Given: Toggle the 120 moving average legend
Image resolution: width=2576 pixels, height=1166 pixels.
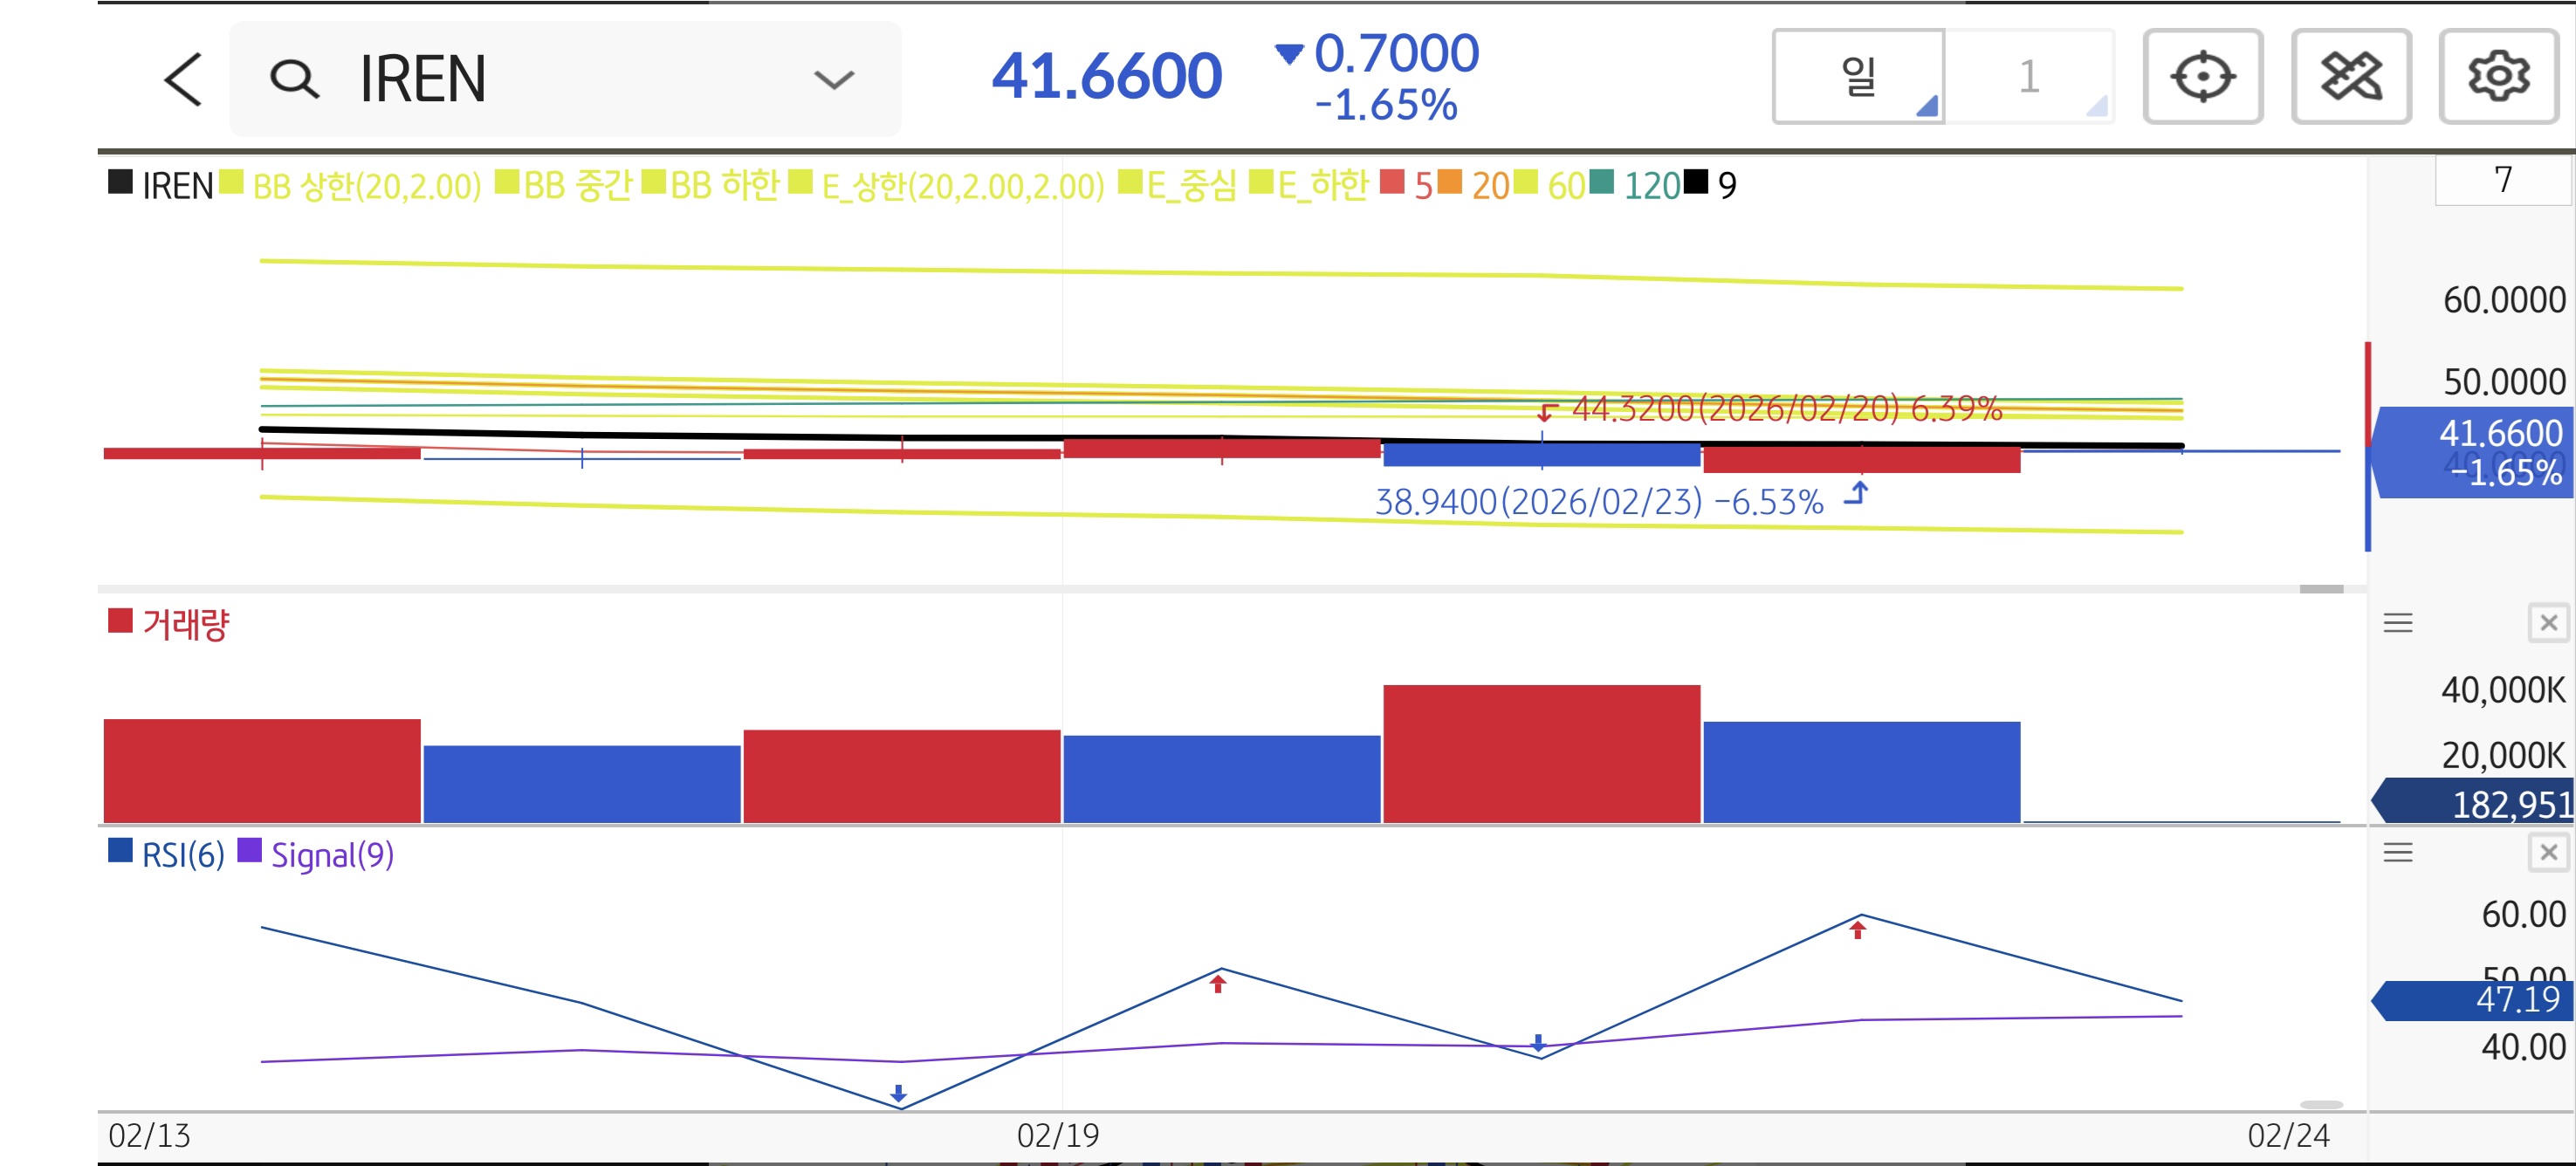Looking at the screenshot, I should pyautogui.click(x=1650, y=186).
